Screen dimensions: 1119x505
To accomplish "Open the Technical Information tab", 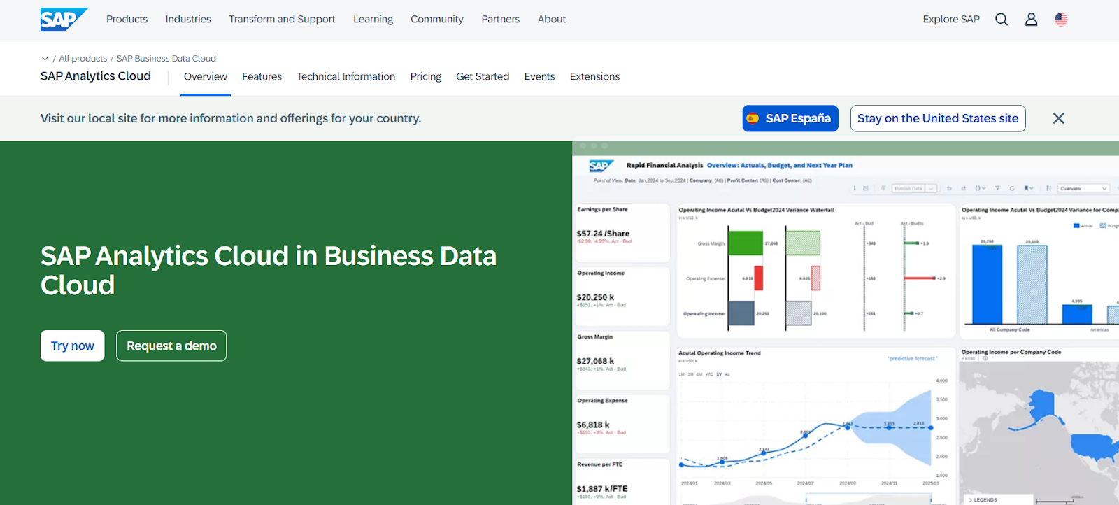I will tap(346, 77).
